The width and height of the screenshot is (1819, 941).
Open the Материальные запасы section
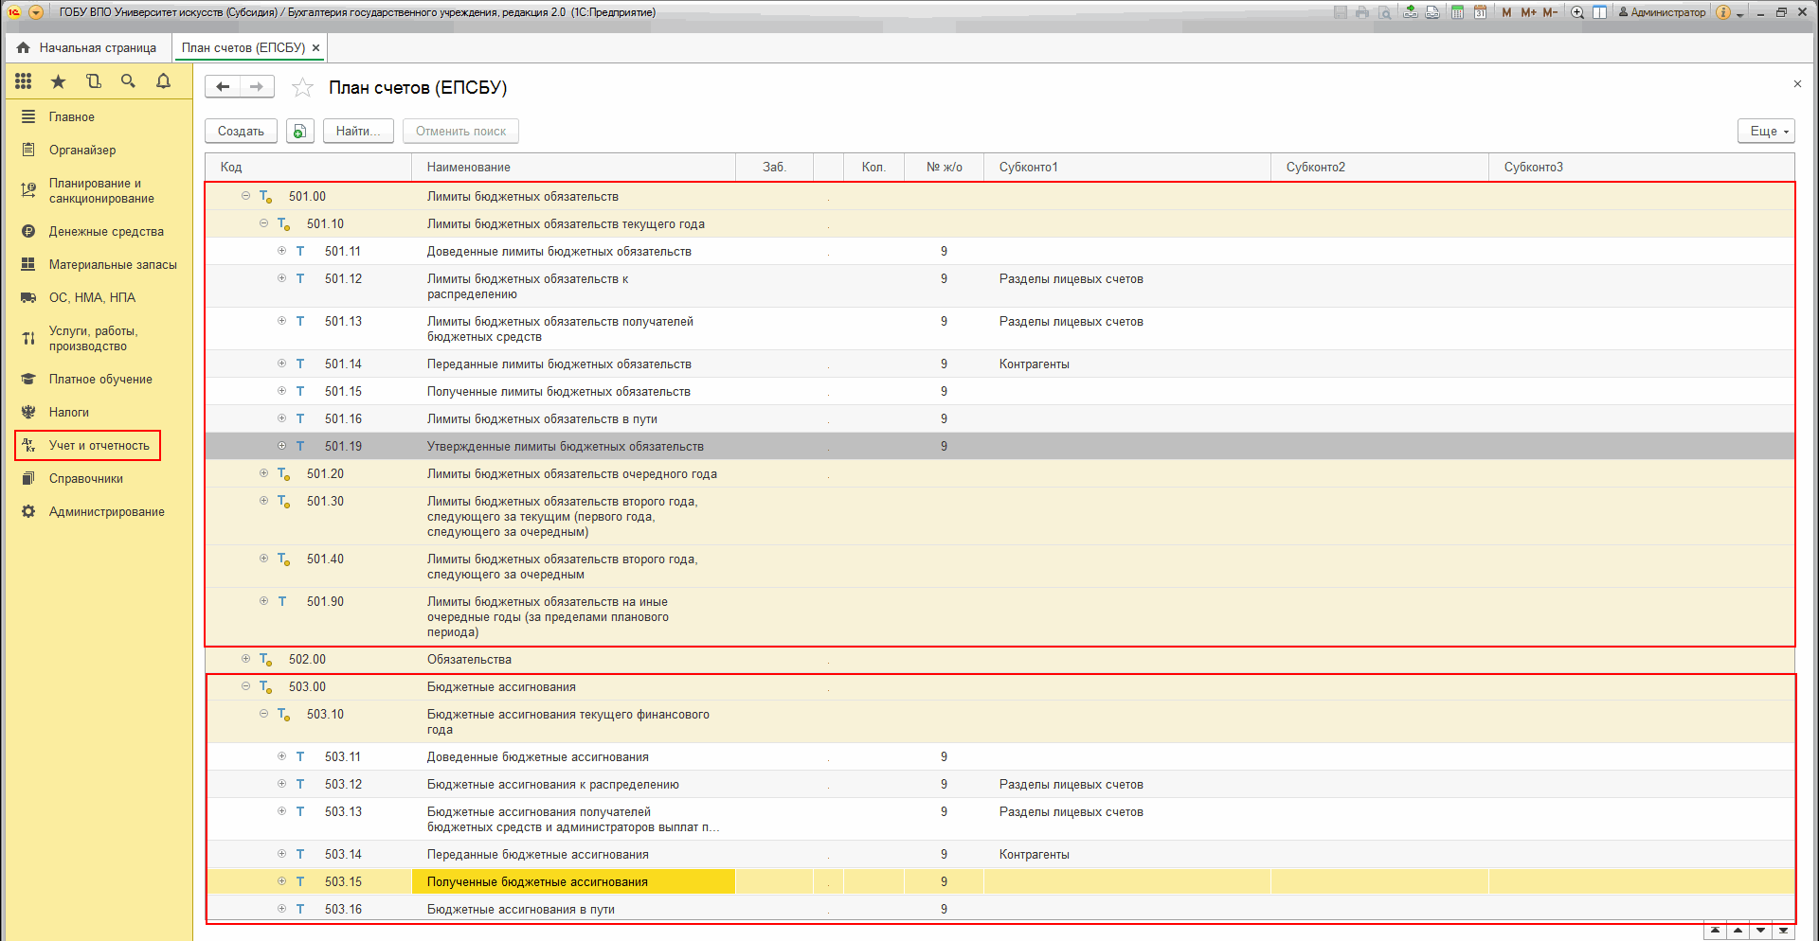113,264
